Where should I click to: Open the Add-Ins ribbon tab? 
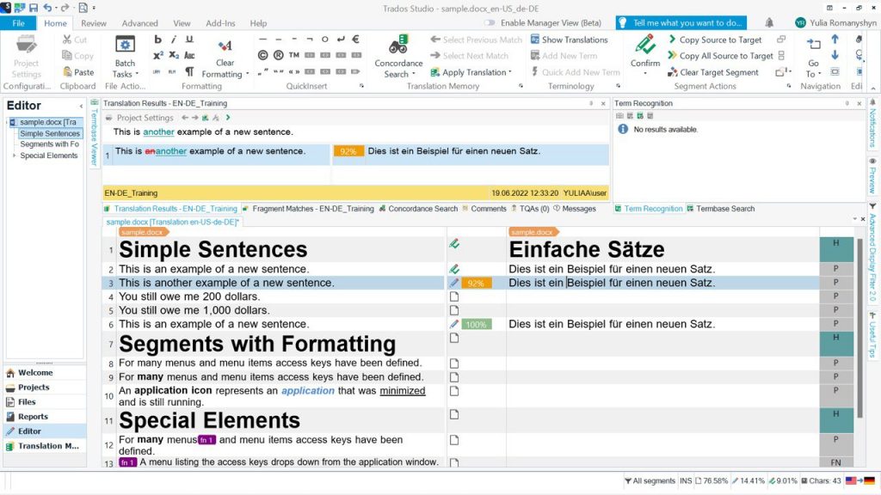pos(220,23)
